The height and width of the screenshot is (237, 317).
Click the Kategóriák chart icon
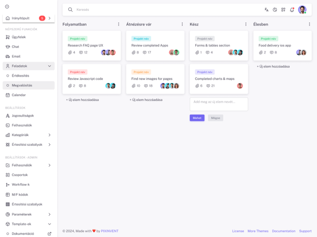point(8,135)
